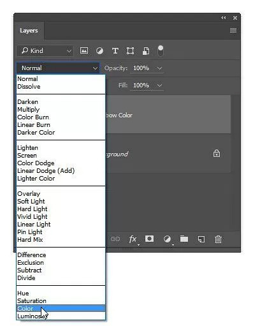Create a new group folder icon
The image size is (253, 326).
click(x=184, y=239)
